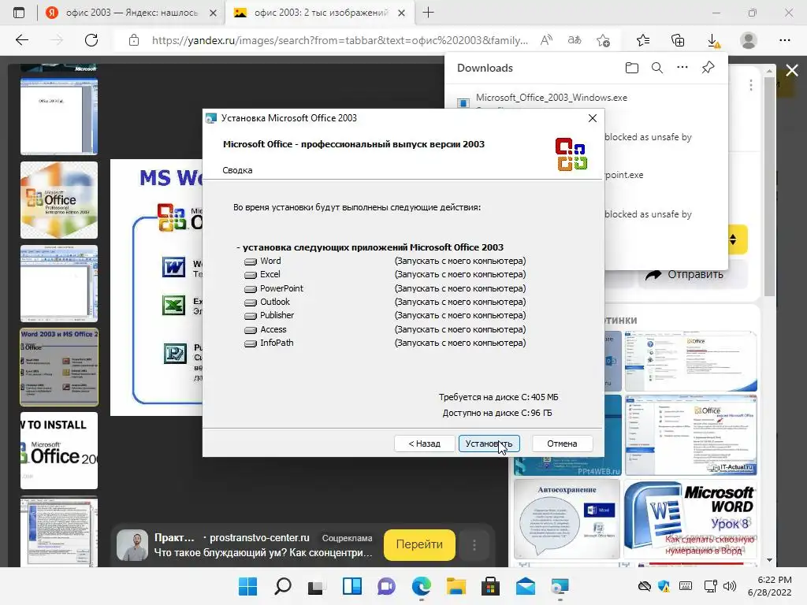807x605 pixels.
Task: Open the Edge profile avatar
Action: [x=749, y=40]
